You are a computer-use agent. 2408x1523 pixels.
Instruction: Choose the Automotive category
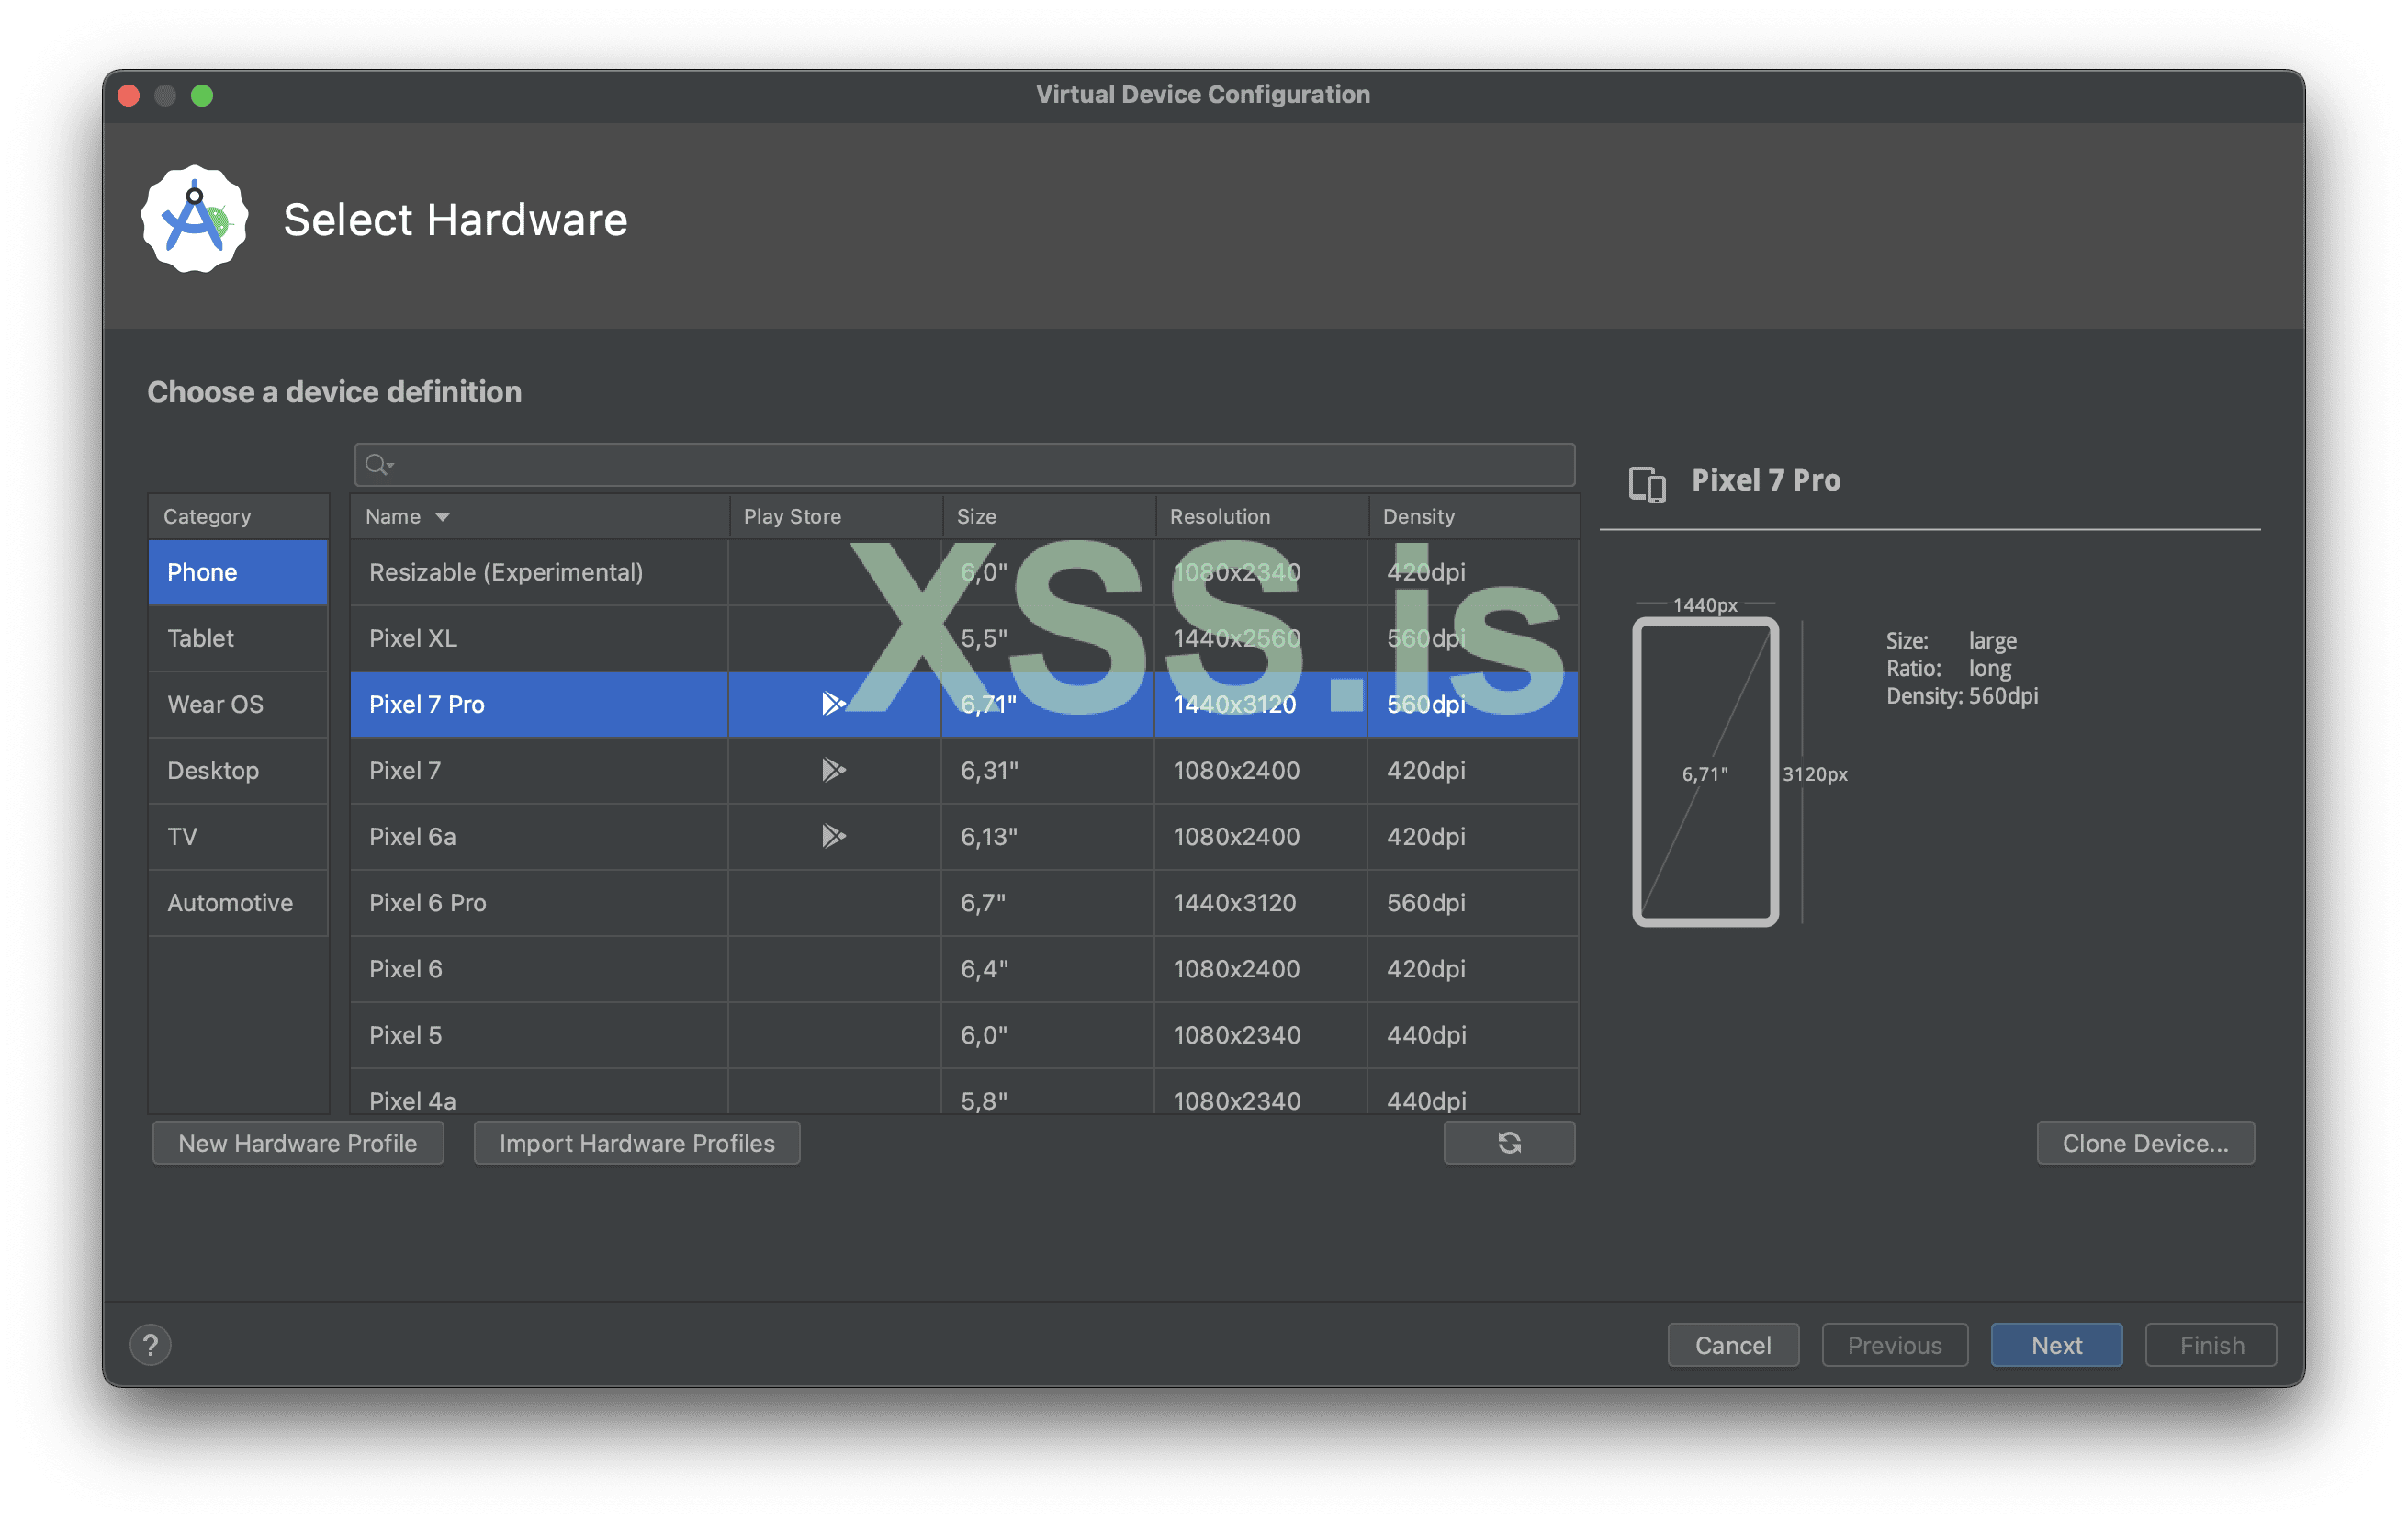(230, 902)
